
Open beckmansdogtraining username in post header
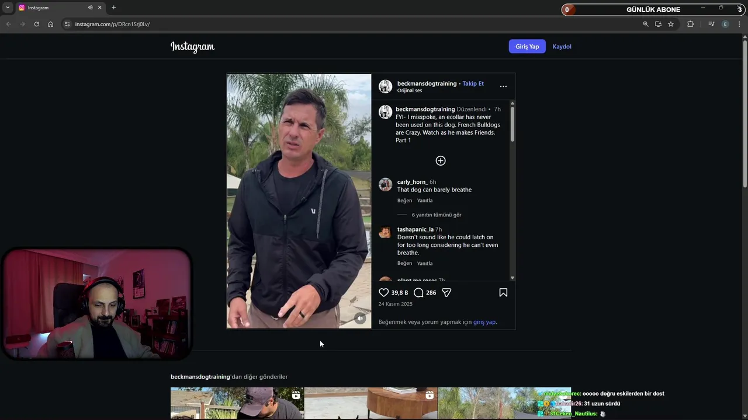pos(427,83)
